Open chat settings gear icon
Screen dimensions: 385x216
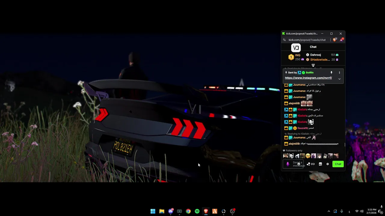click(328, 164)
